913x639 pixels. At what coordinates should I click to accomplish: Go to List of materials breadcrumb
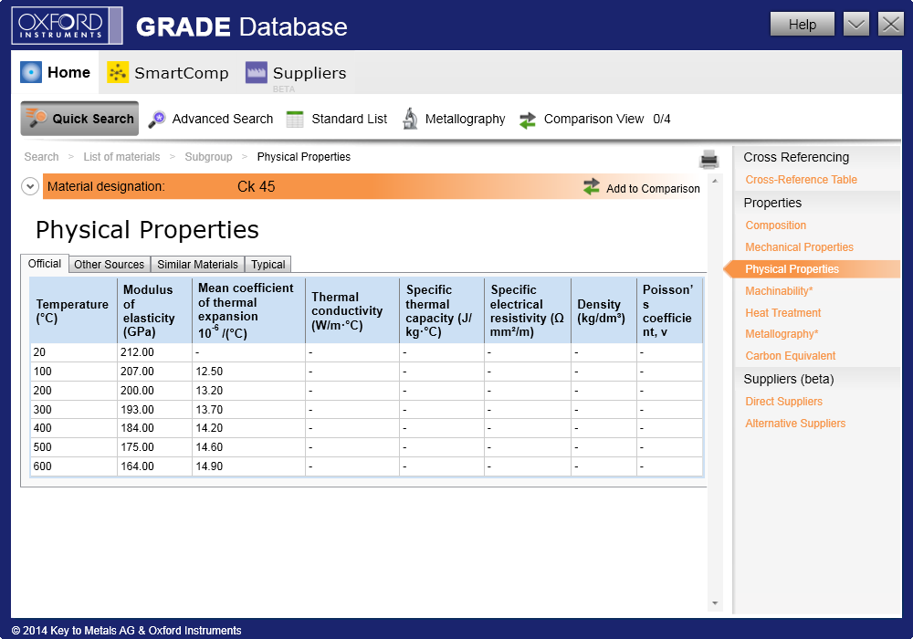121,156
